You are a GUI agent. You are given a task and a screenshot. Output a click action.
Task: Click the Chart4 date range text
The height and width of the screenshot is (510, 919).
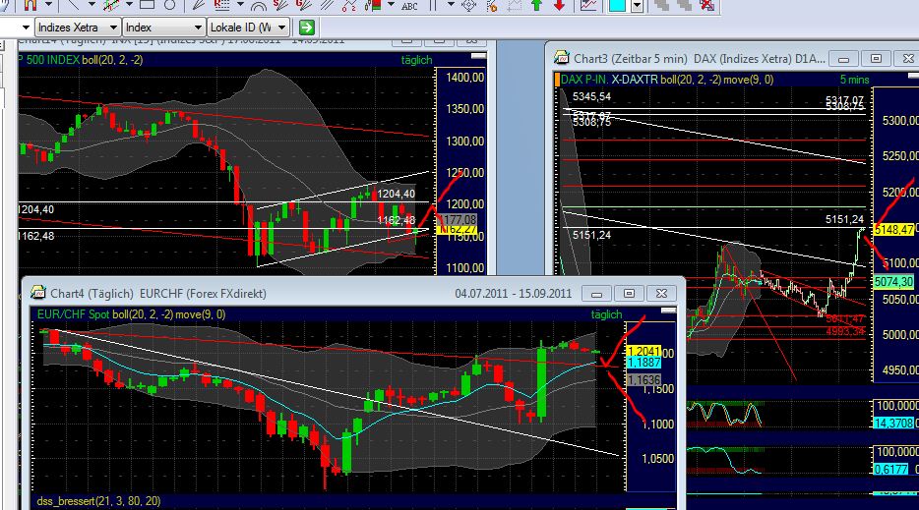[x=513, y=294]
